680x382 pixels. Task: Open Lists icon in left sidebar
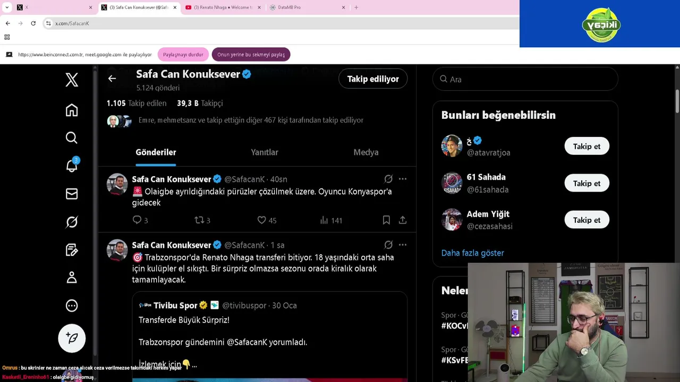(72, 249)
